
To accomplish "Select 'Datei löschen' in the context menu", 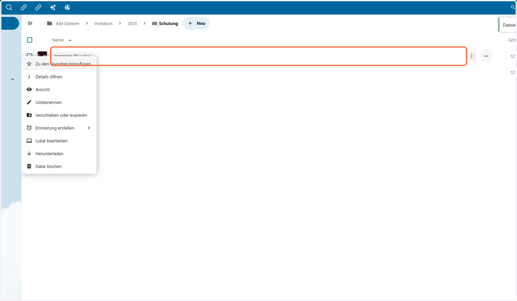I will (x=59, y=166).
